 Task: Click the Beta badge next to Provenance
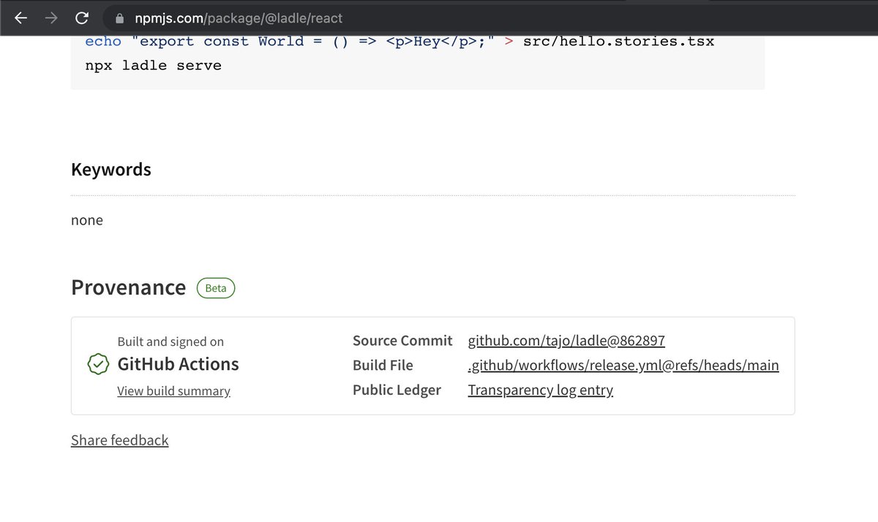coord(216,288)
